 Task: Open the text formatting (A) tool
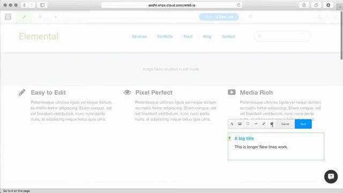(232, 124)
